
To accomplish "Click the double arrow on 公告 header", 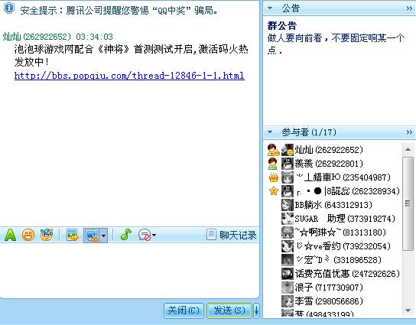I will click(409, 8).
